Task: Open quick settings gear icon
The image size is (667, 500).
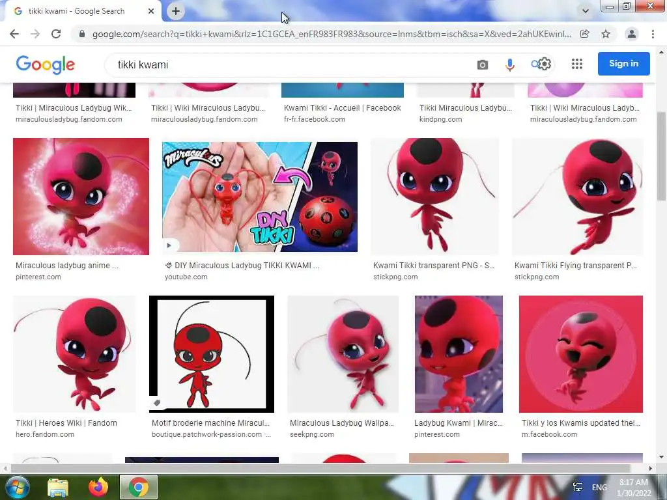Action: [x=545, y=64]
